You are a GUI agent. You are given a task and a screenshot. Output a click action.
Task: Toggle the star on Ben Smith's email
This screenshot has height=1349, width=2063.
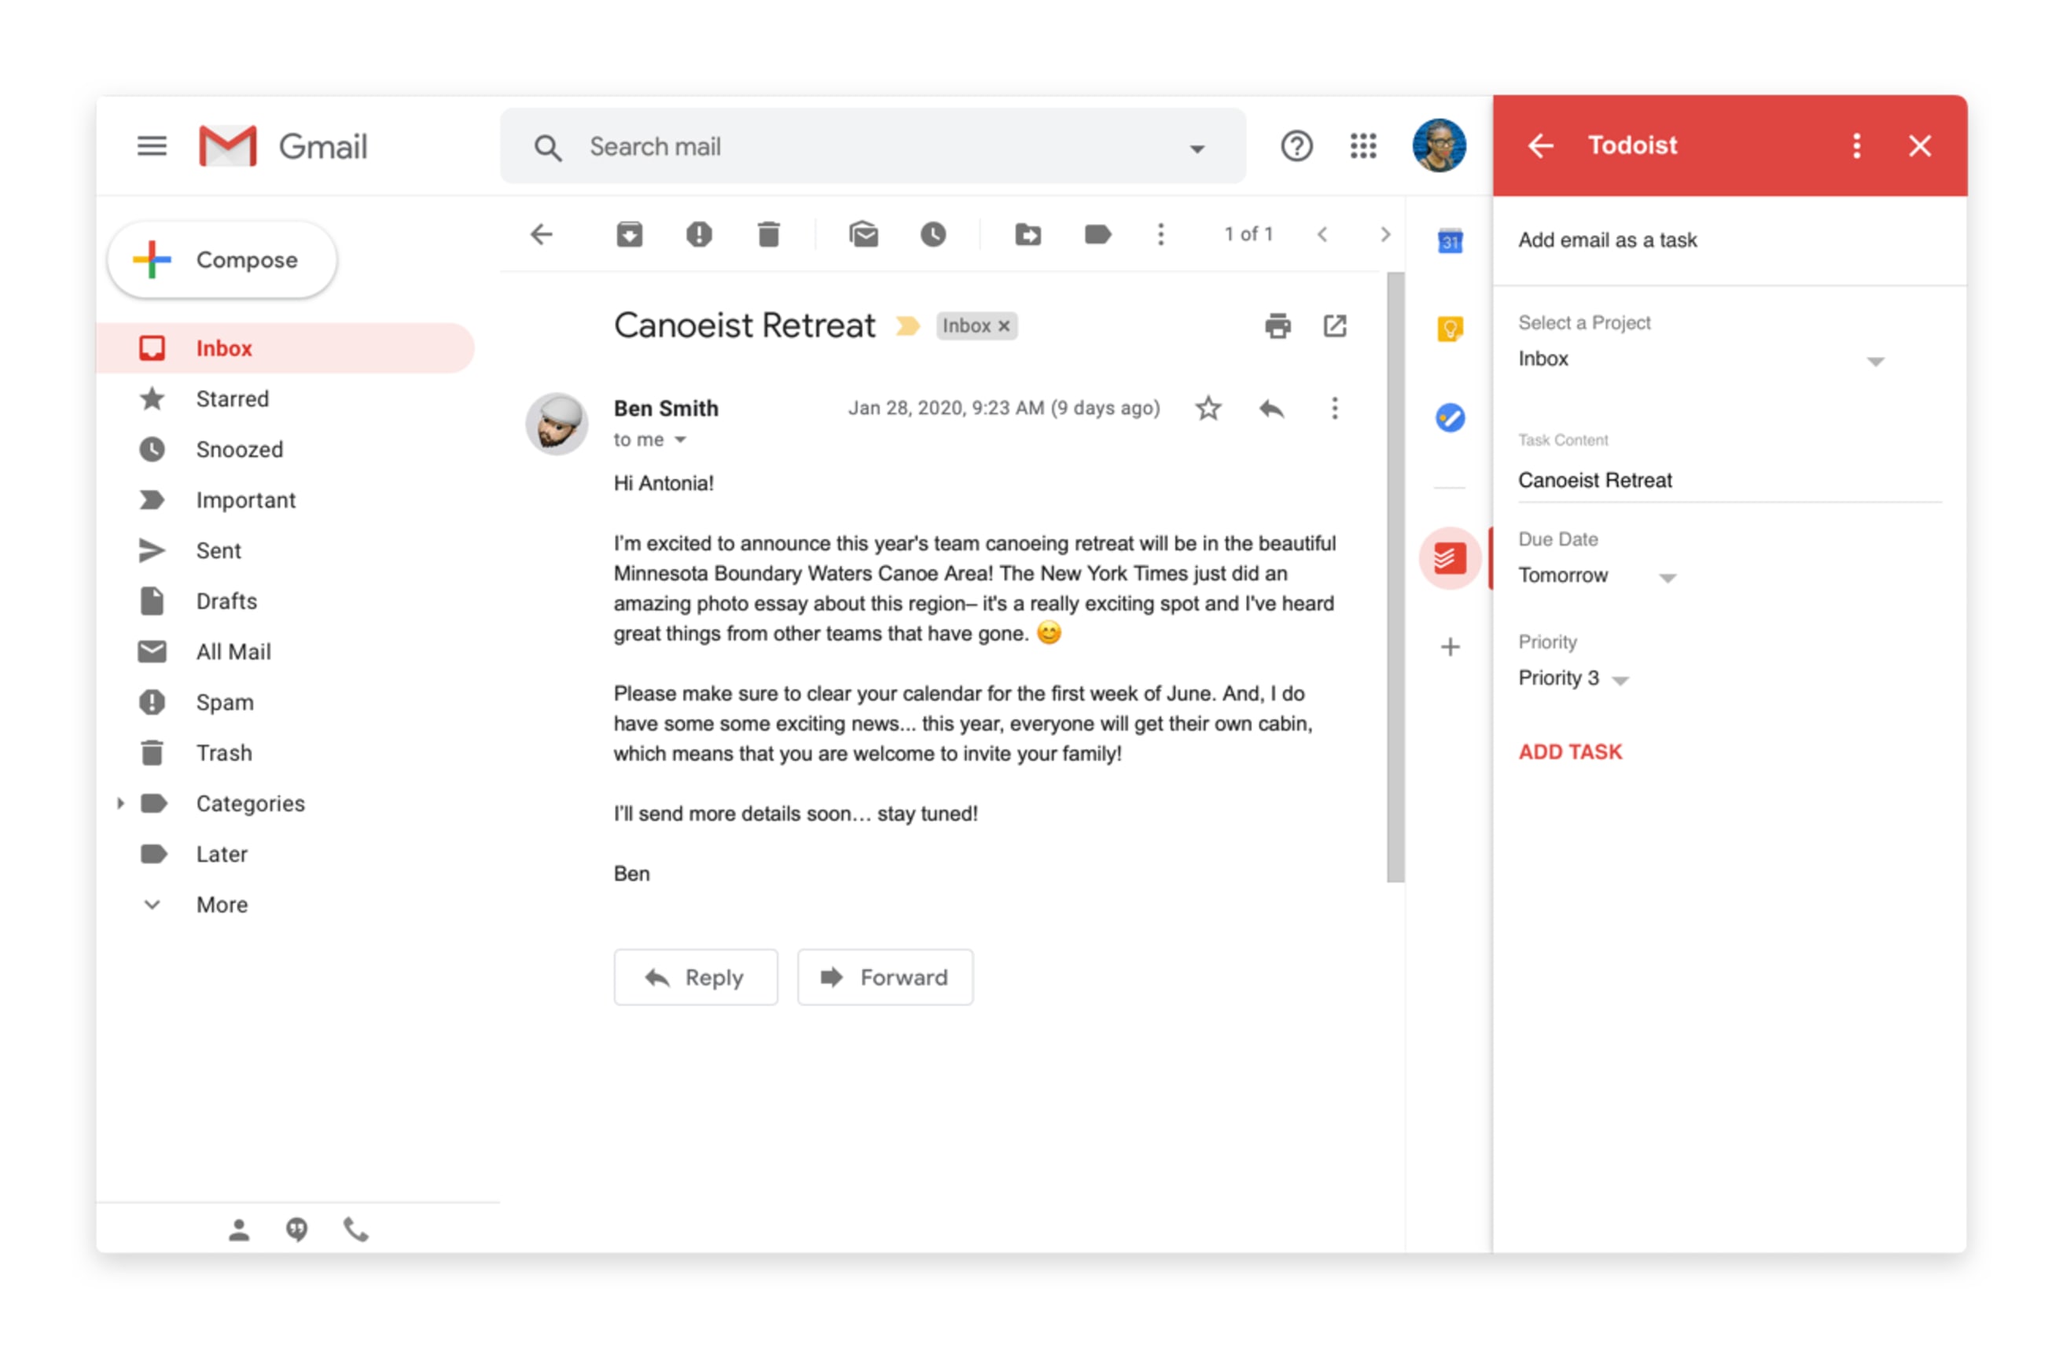click(x=1208, y=410)
